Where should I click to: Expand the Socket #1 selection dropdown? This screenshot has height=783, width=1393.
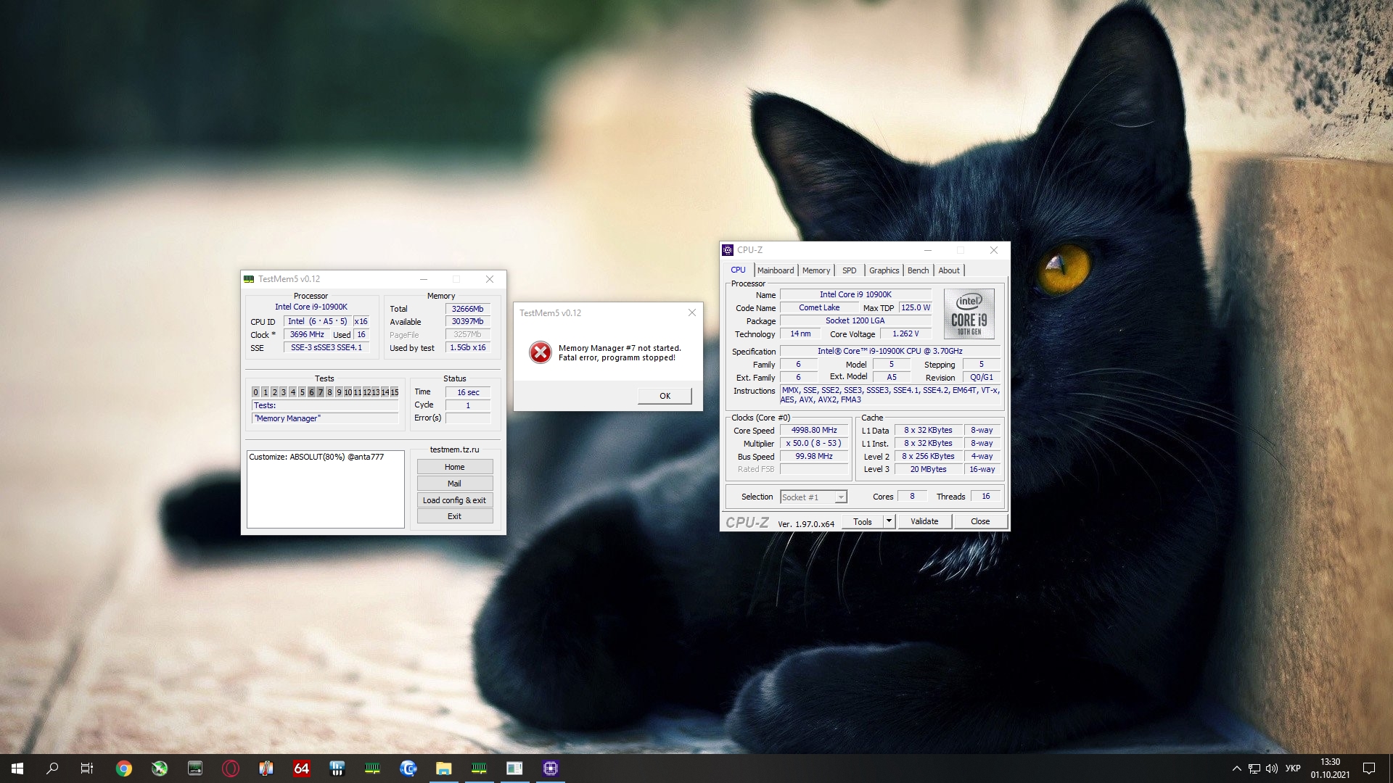point(840,497)
